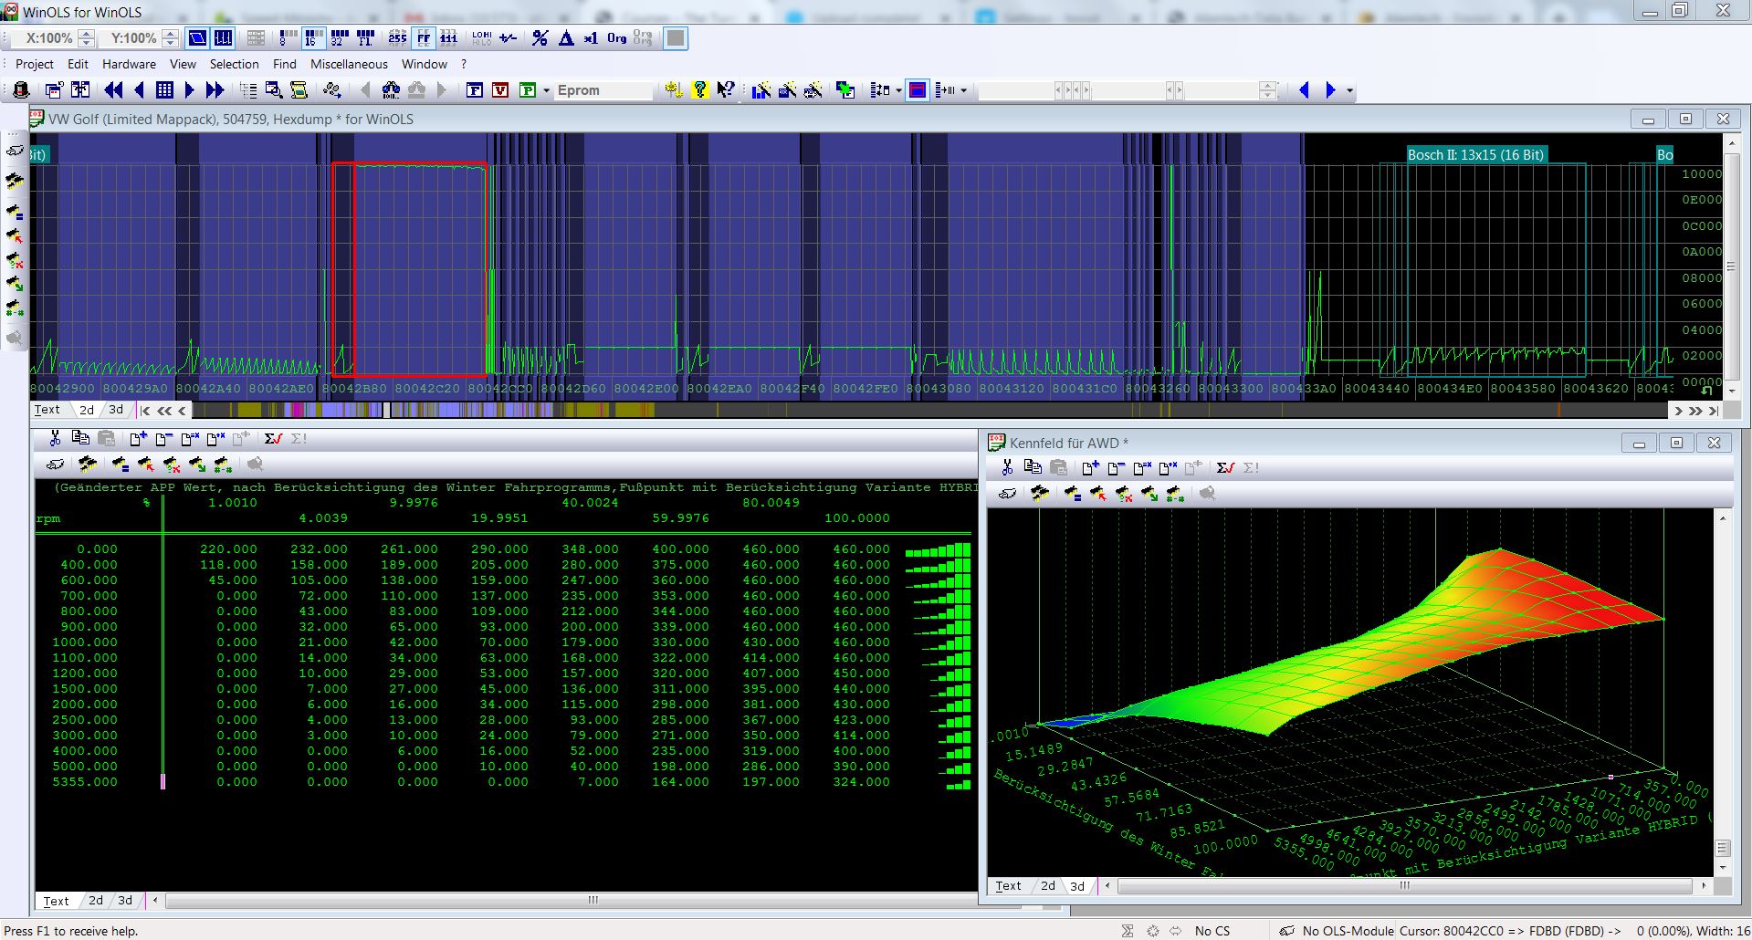This screenshot has width=1752, height=940.
Task: Click the Org original values icon
Action: [617, 38]
